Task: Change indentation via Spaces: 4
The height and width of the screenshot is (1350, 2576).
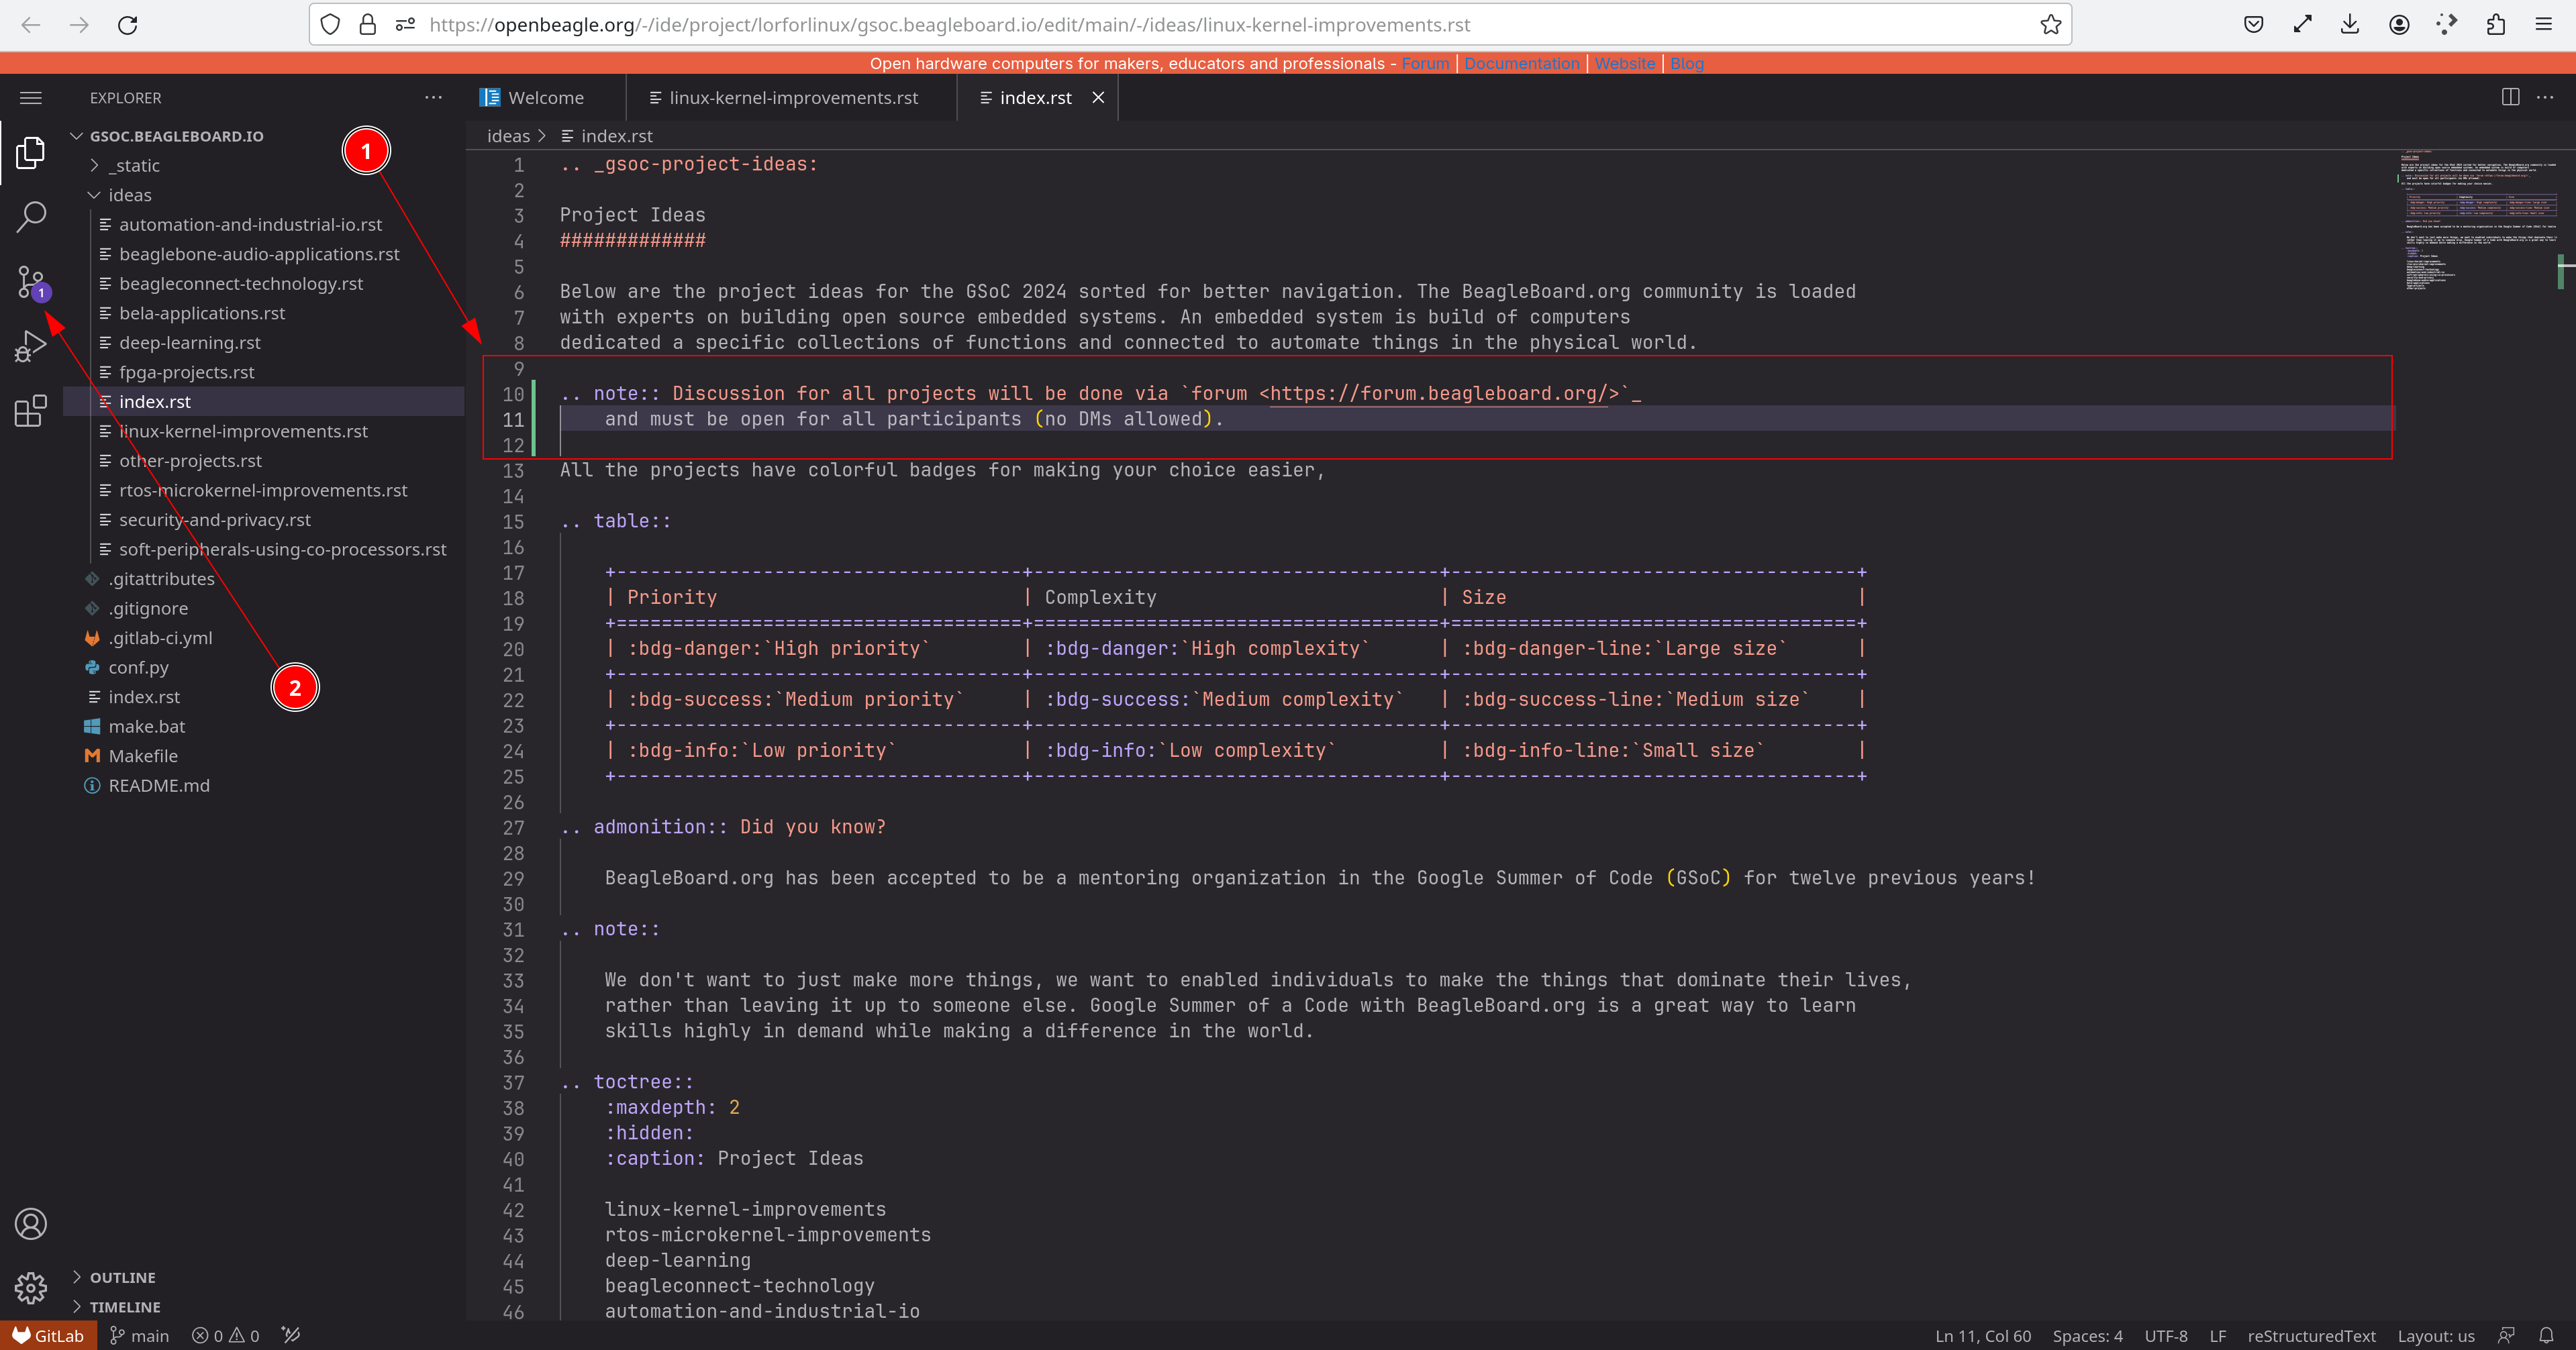Action: pyautogui.click(x=2087, y=1336)
